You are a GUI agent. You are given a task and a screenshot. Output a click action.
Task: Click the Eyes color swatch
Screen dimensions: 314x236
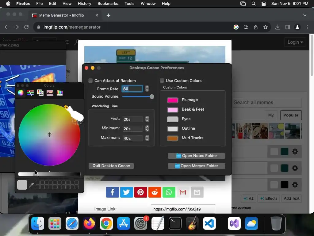tap(172, 119)
